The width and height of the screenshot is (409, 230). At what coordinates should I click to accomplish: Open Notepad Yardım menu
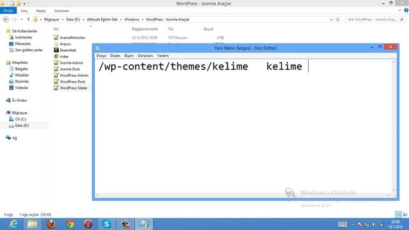coord(163,56)
